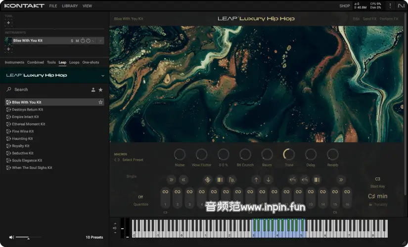Click the favorites star filter icon
Screen dimensions: 408x247
coord(101,90)
